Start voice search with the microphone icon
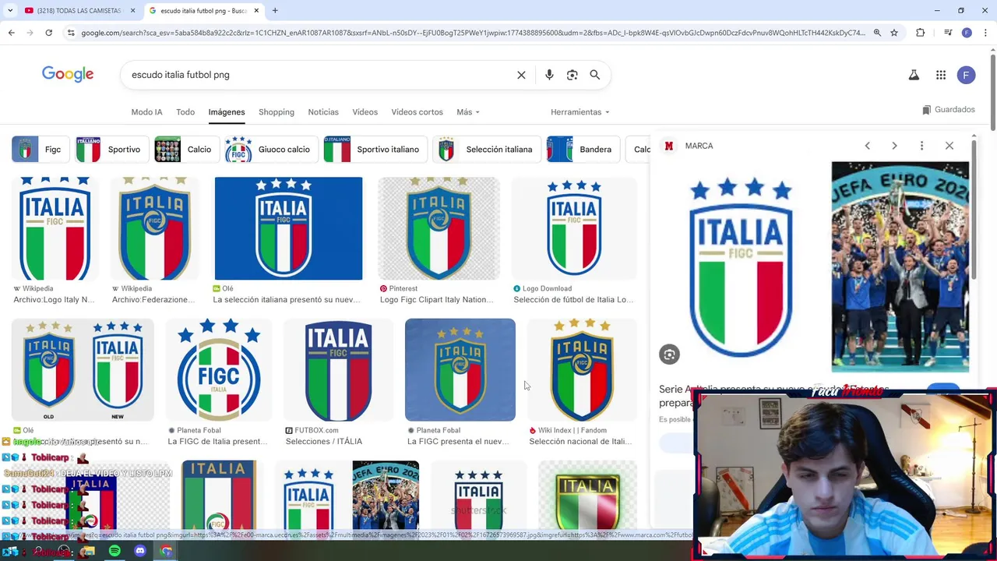Screen dimensions: 997x561 (x=549, y=75)
